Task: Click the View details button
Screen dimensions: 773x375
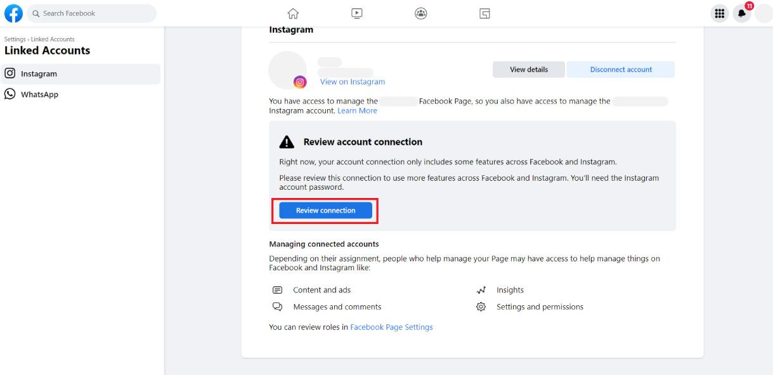Action: pyautogui.click(x=529, y=70)
